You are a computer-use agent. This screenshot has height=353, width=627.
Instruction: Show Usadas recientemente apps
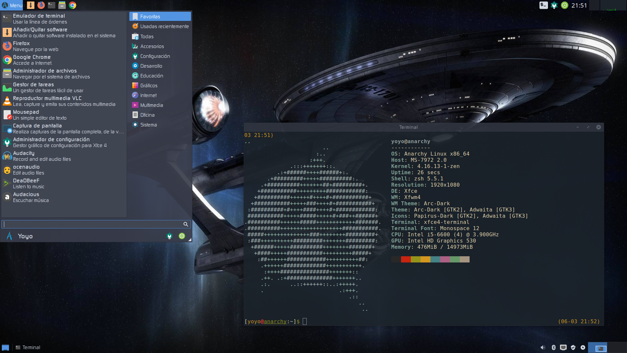point(164,26)
